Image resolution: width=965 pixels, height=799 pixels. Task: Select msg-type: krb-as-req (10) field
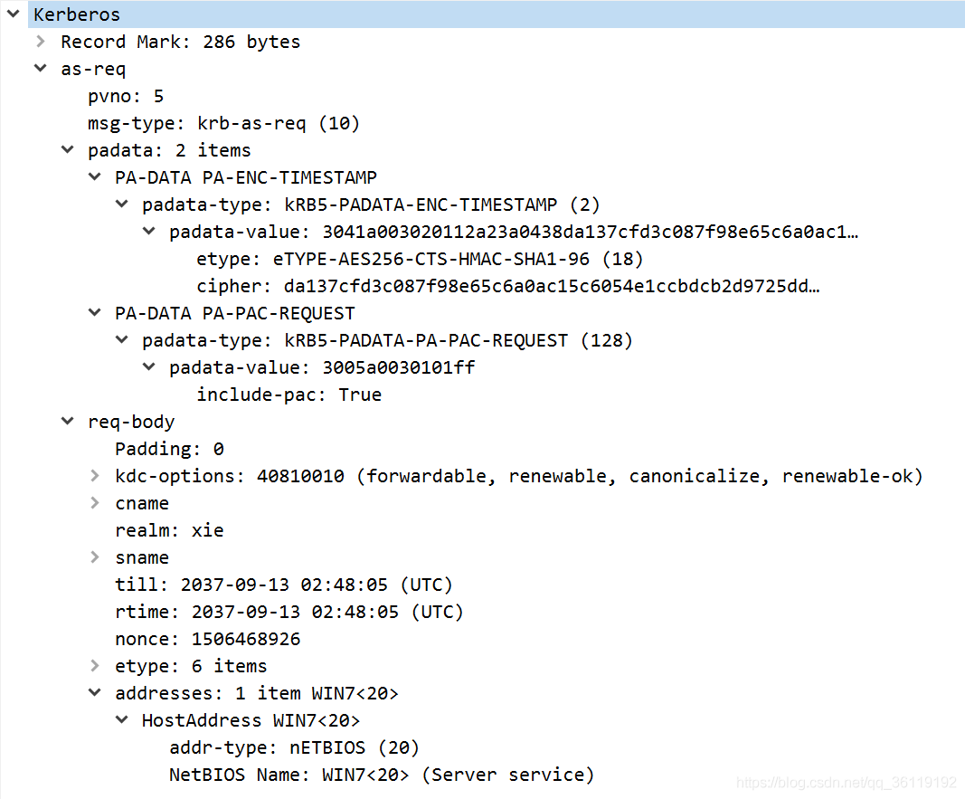(x=223, y=123)
